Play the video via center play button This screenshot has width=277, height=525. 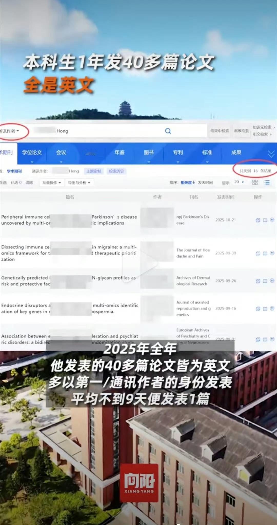[140, 263]
